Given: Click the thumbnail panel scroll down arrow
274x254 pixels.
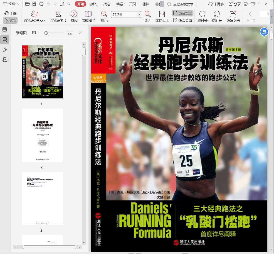Looking at the screenshot, I should point(84,243).
